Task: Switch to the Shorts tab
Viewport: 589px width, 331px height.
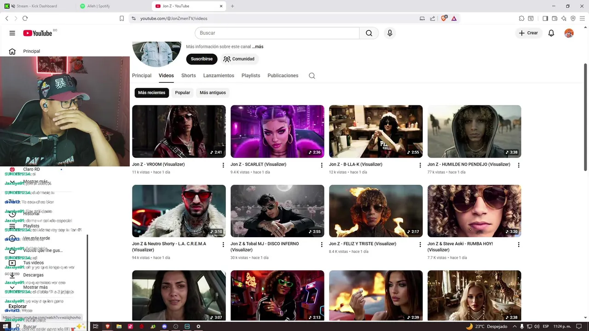Action: pyautogui.click(x=188, y=75)
